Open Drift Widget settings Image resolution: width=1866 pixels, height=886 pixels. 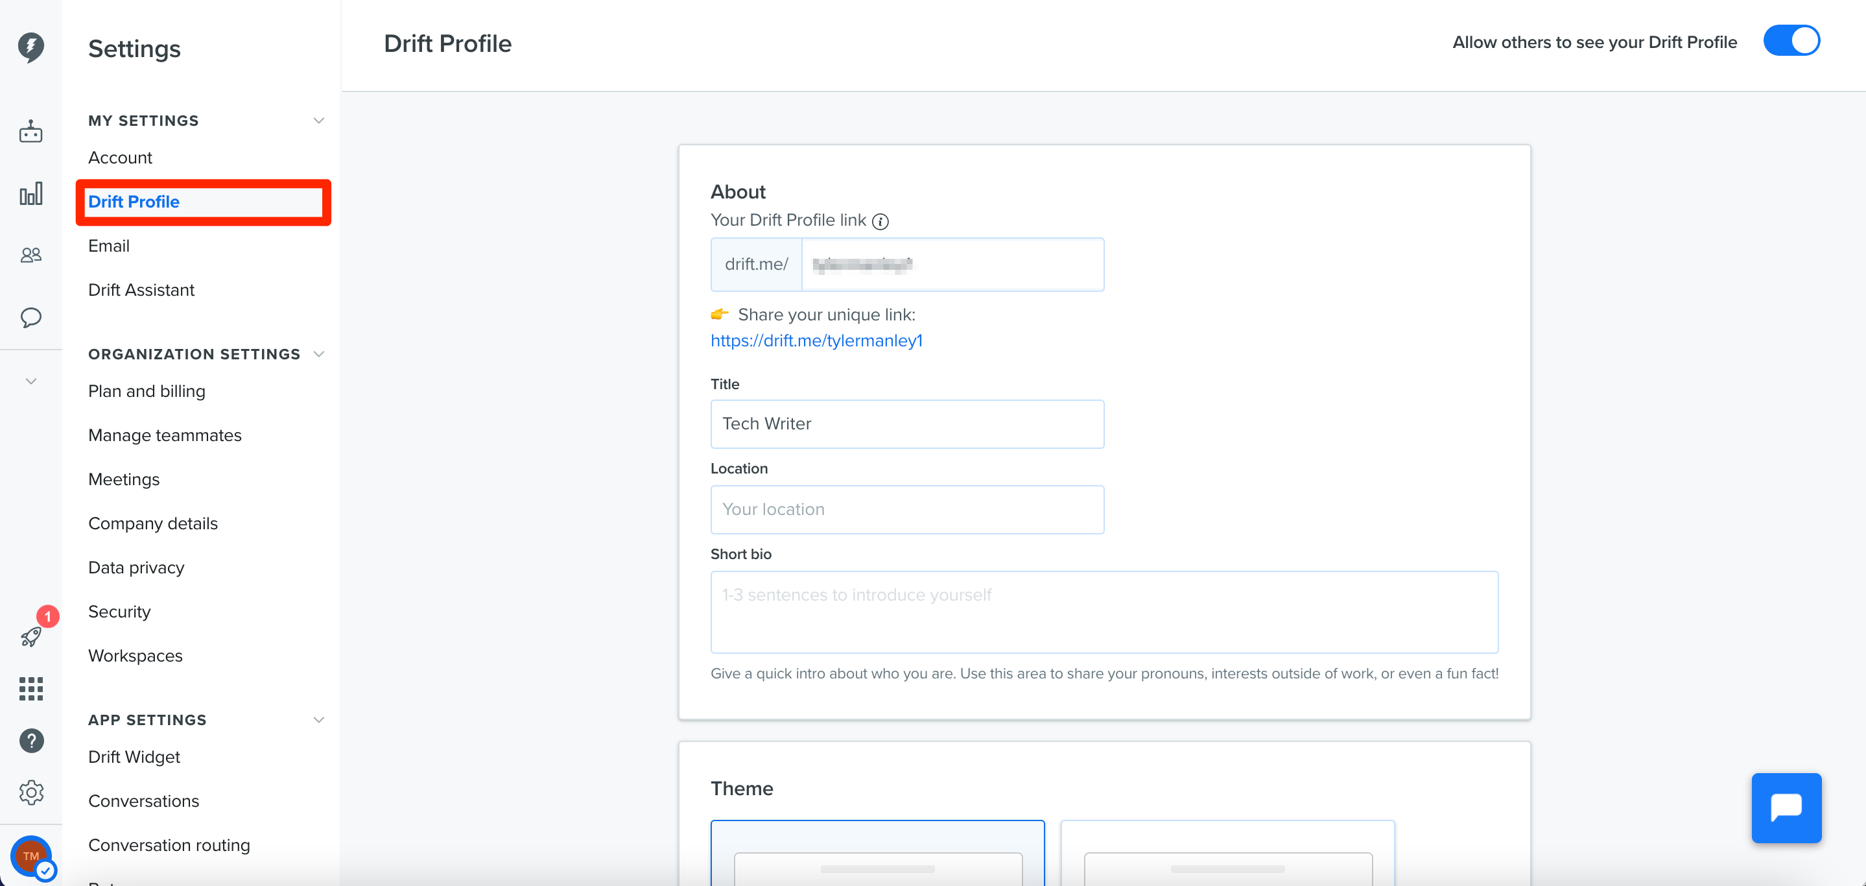134,757
